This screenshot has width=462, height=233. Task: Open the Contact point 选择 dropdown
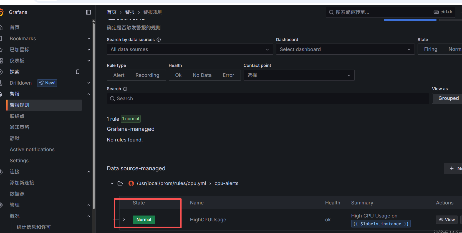pos(299,75)
